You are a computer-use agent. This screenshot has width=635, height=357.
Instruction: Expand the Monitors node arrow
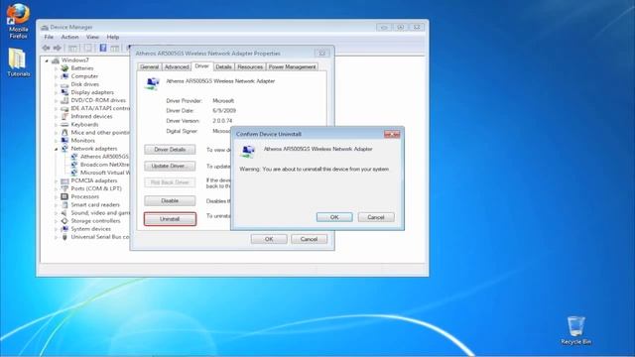click(57, 141)
